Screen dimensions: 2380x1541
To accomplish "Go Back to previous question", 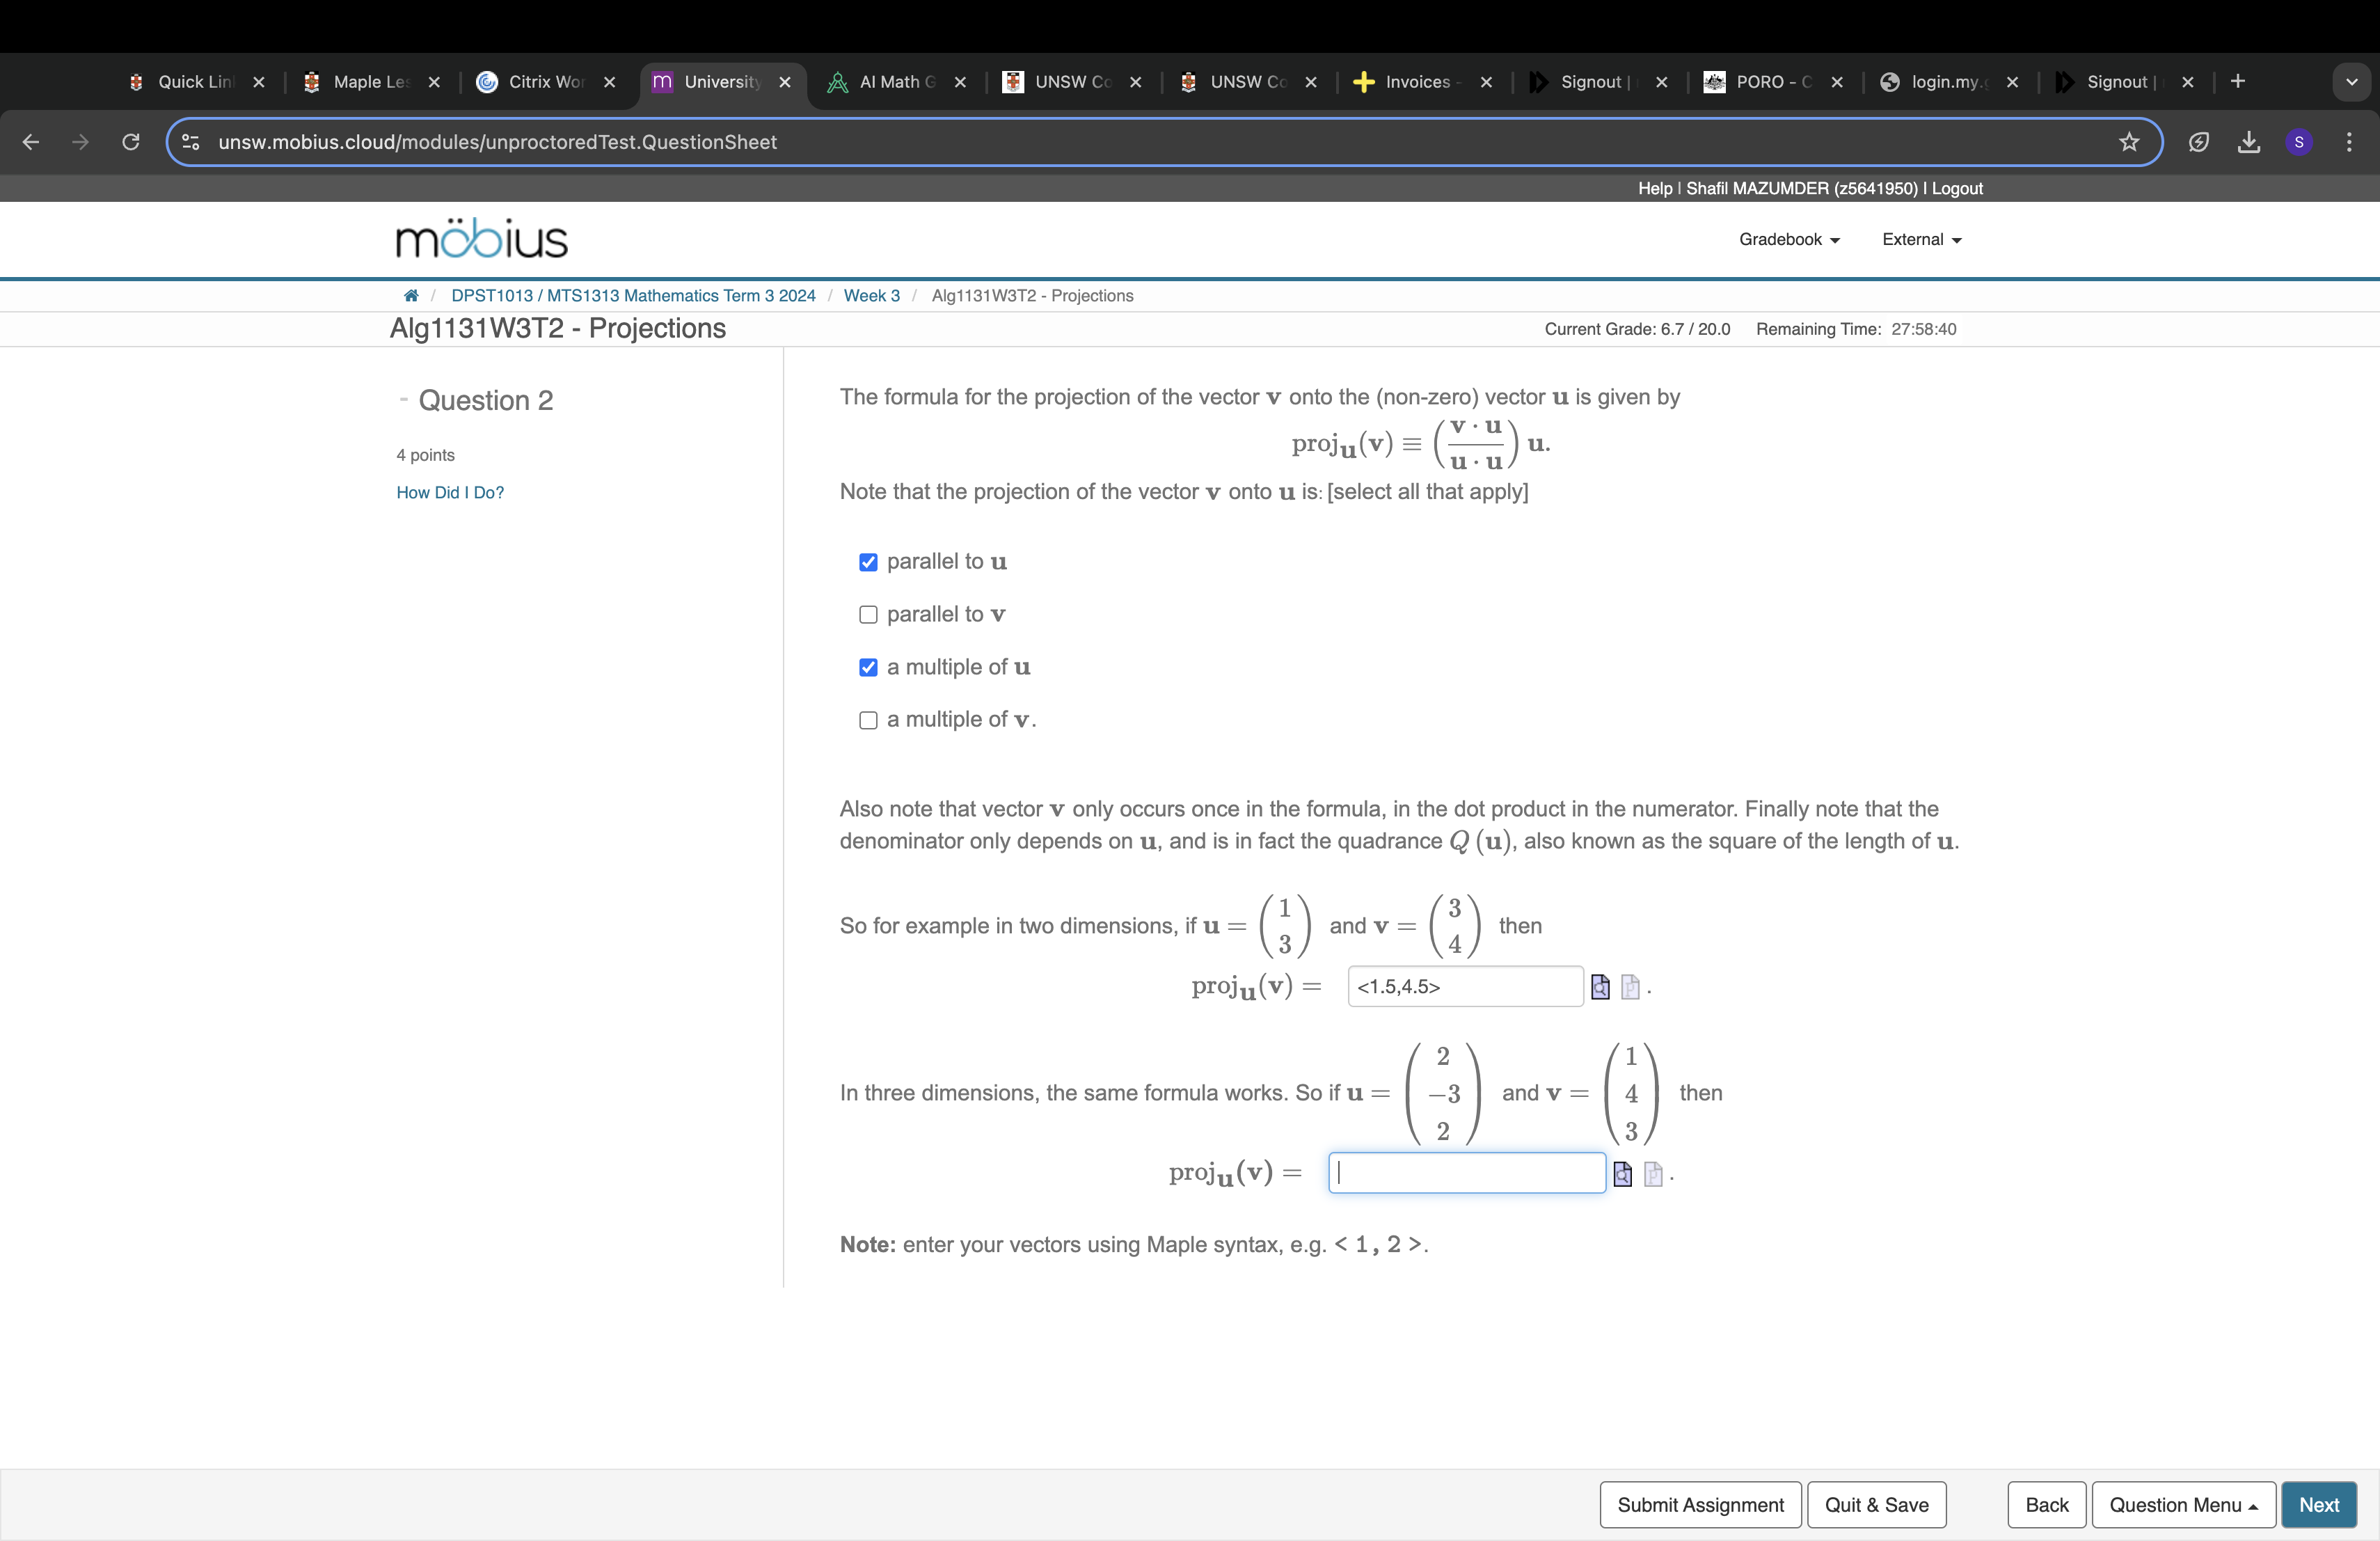I will tap(2046, 1505).
